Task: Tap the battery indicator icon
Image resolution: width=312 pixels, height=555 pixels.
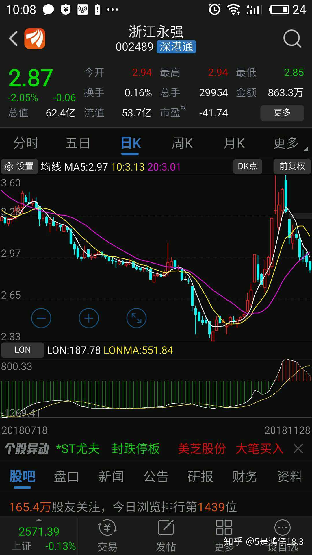Action: (x=279, y=10)
